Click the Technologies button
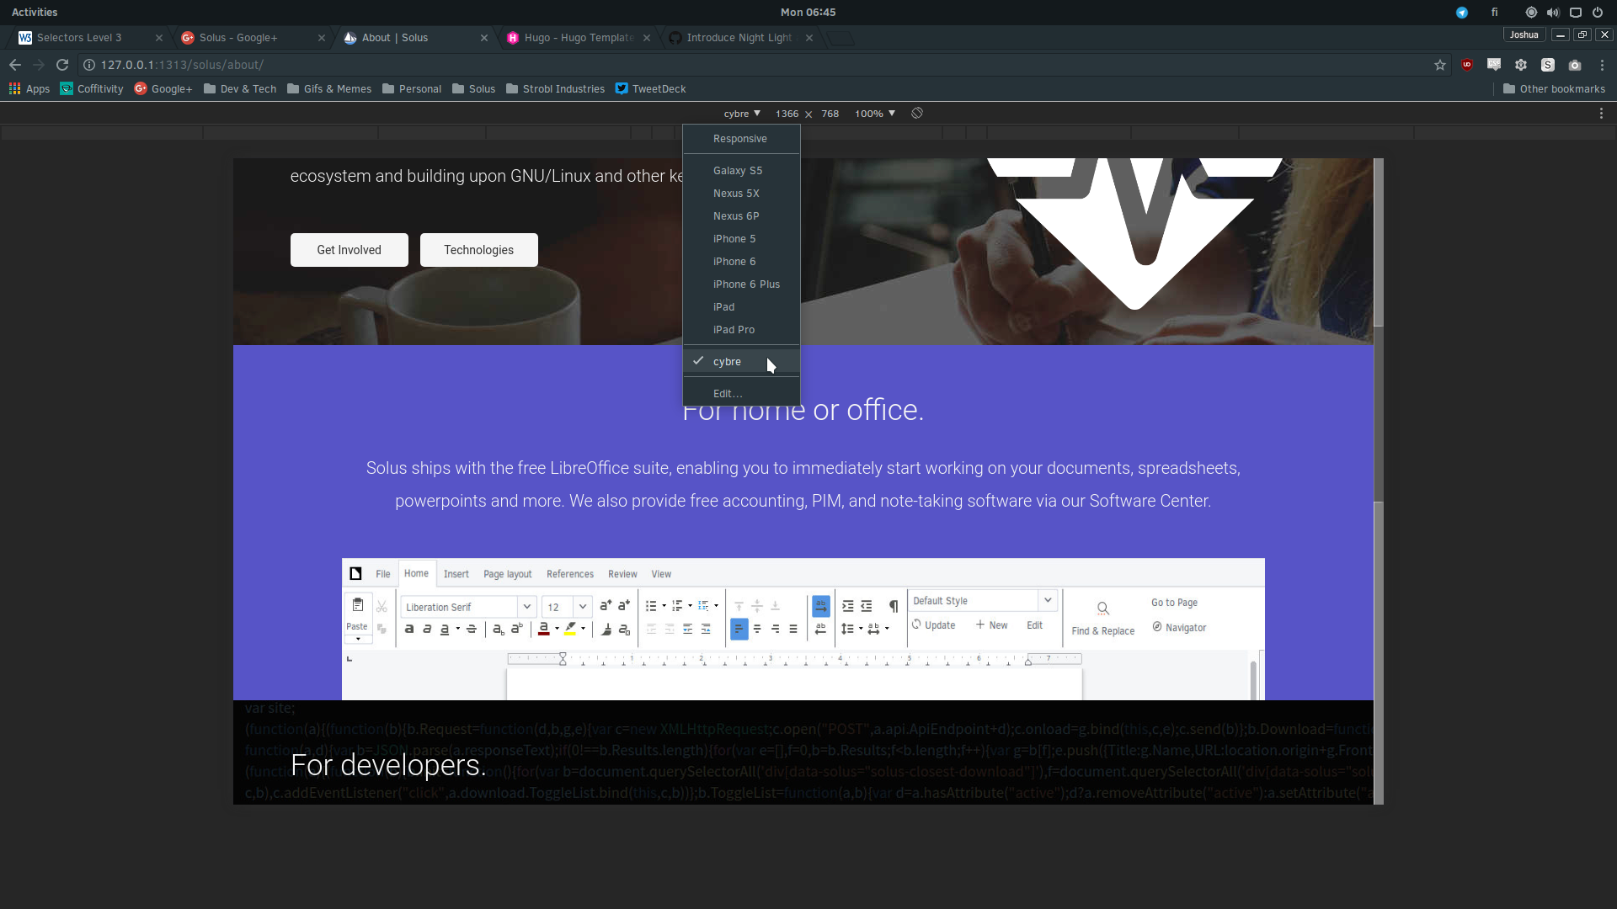The width and height of the screenshot is (1617, 909). tap(479, 250)
